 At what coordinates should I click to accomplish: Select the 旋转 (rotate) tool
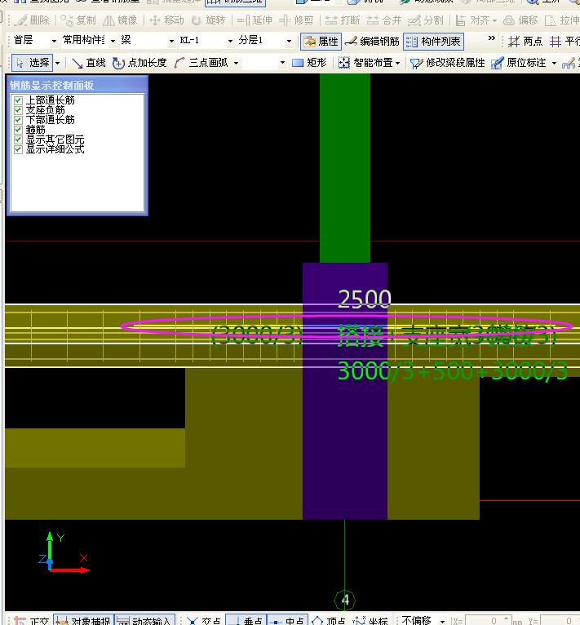pyautogui.click(x=208, y=20)
